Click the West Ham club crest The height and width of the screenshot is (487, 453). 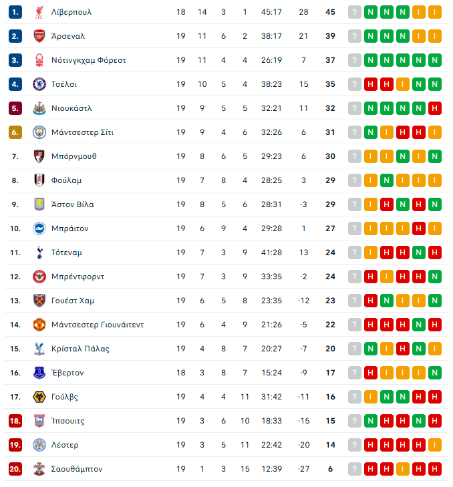(x=39, y=301)
